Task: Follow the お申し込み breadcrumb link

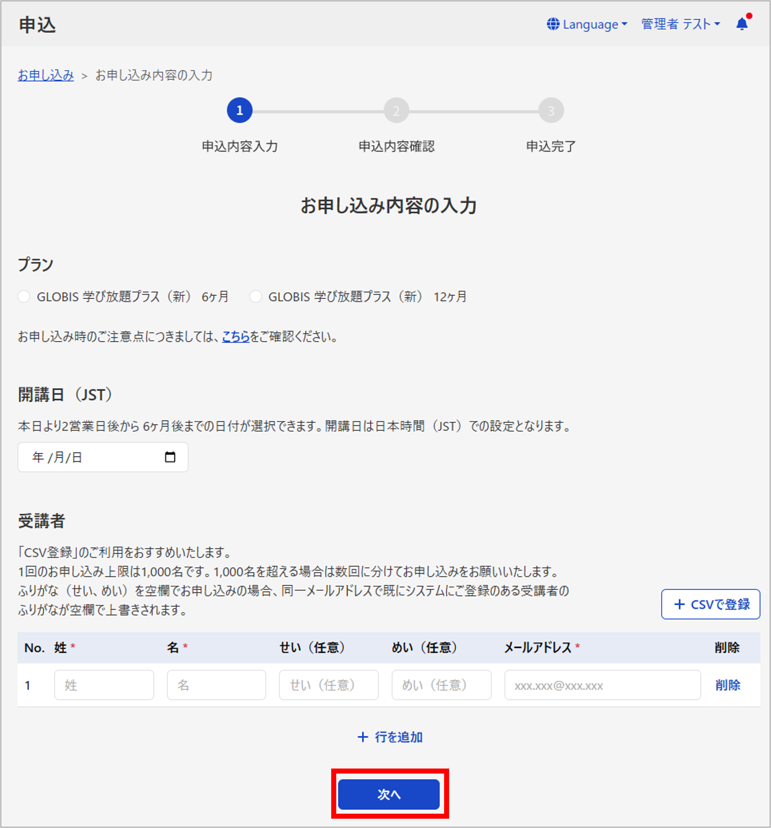Action: 46,75
